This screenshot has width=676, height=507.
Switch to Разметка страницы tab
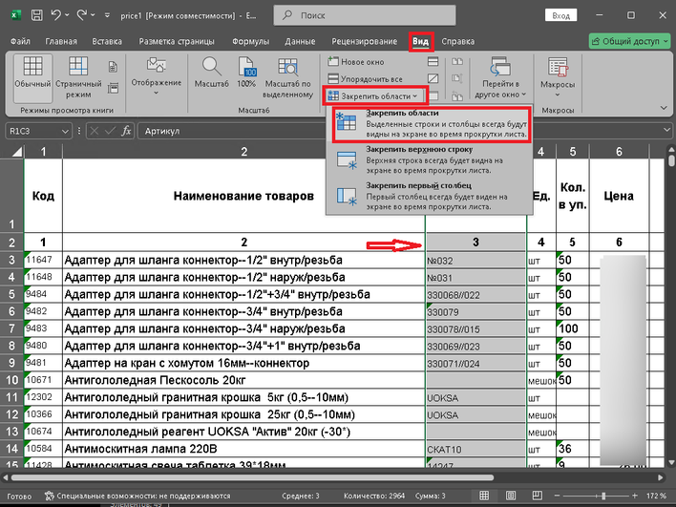coord(177,41)
